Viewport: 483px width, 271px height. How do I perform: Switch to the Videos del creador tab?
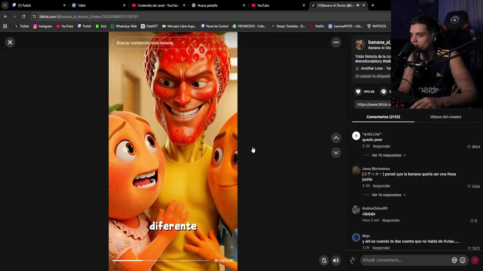[446, 117]
